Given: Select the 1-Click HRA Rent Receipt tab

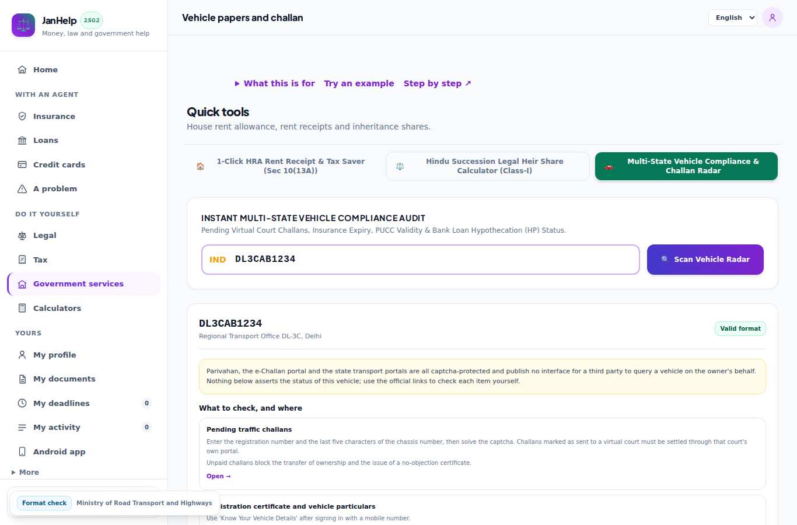Looking at the screenshot, I should pyautogui.click(x=284, y=166).
